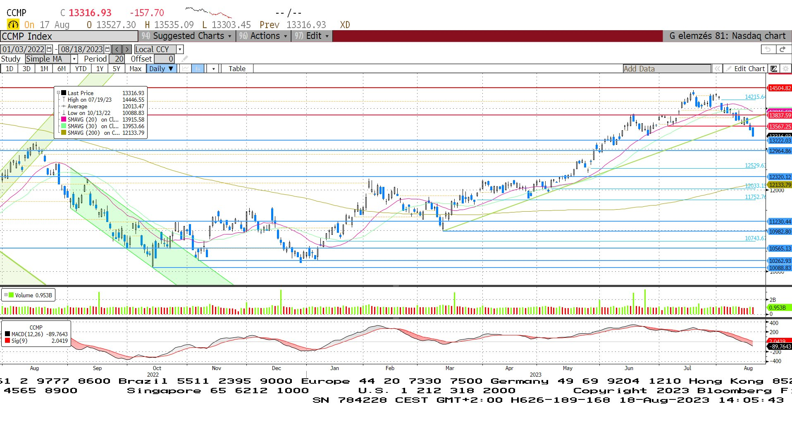Open the start date calendar picker
The image size is (792, 423).
(x=50, y=49)
